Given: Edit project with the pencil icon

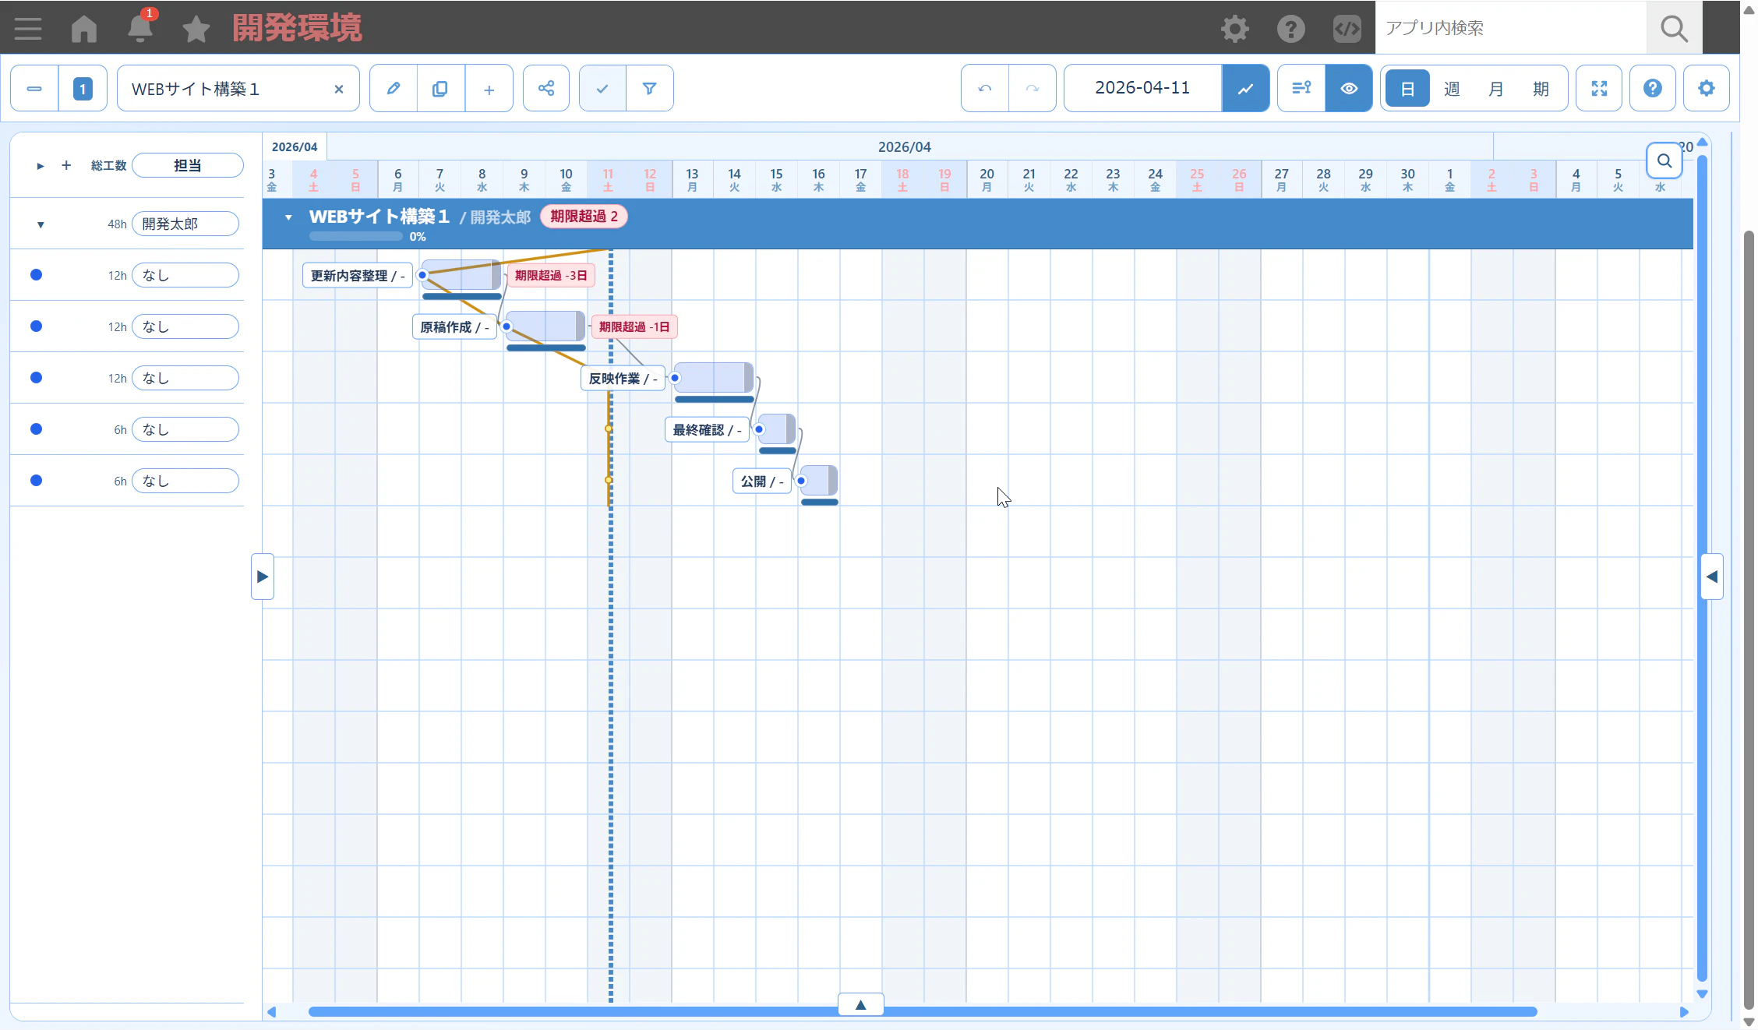Looking at the screenshot, I should point(394,89).
